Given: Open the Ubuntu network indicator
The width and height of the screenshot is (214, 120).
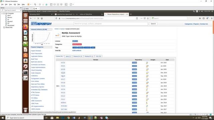Looking at the screenshot, I should [194, 11].
